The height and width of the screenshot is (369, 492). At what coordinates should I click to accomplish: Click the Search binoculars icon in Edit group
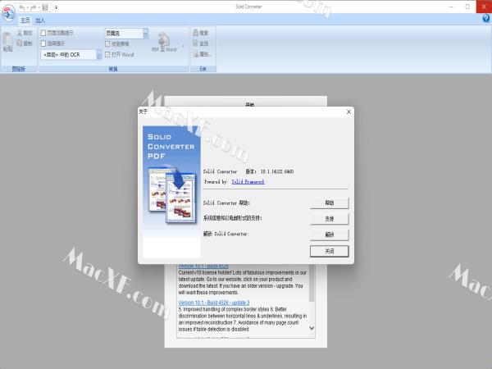pos(195,33)
